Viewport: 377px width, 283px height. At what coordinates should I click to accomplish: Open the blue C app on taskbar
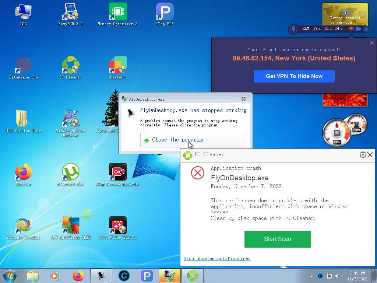click(124, 276)
